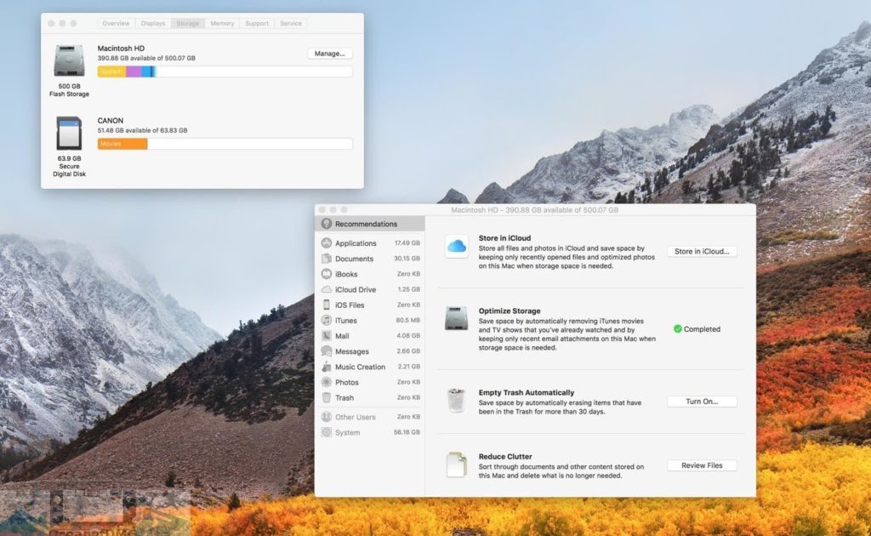This screenshot has height=536, width=871.
Task: Click the green Completed checkmark icon
Action: click(678, 328)
